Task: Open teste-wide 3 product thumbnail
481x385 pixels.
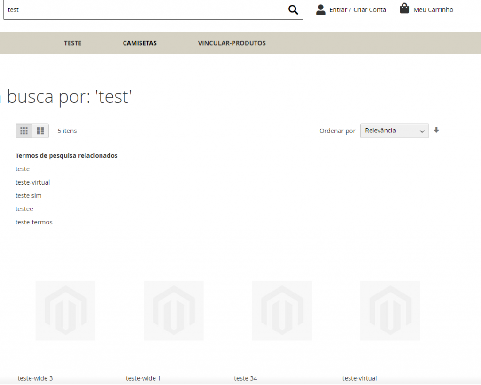Action: 65,310
